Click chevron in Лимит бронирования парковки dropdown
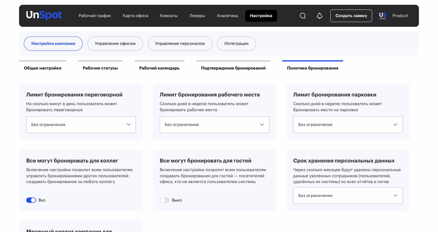The height and width of the screenshot is (232, 438). (395, 125)
